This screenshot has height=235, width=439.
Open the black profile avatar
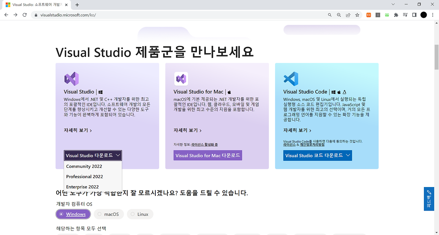pyautogui.click(x=424, y=15)
